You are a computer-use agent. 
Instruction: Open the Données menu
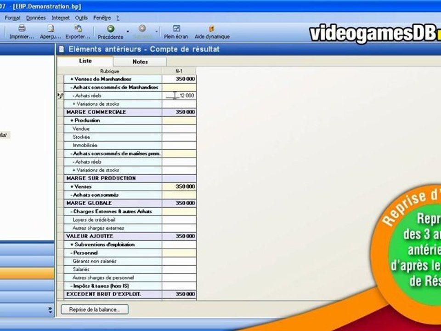36,18
